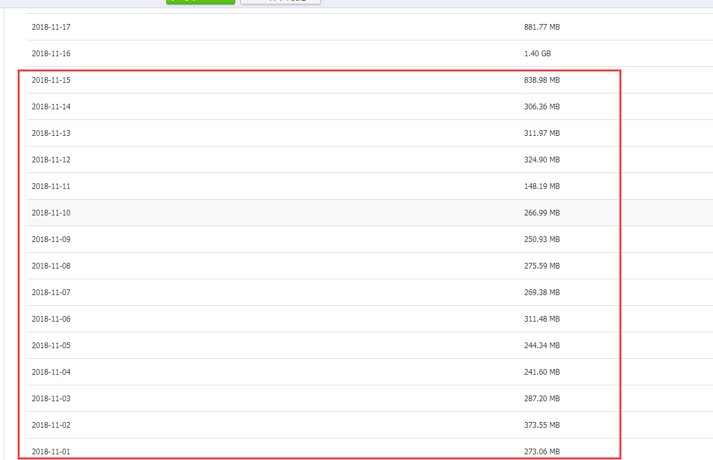Select the 2018-11-06 date entry
This screenshot has height=460, width=713.
(51, 319)
